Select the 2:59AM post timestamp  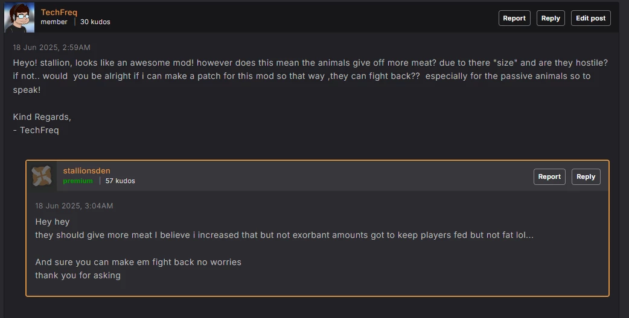[x=51, y=47]
